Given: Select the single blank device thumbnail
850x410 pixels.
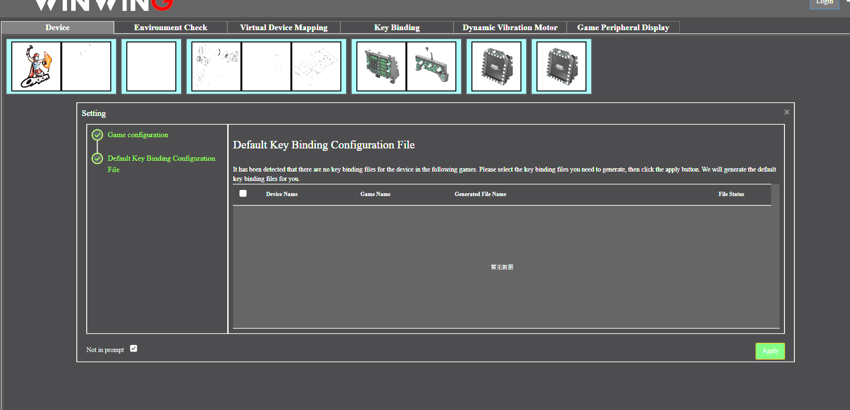Looking at the screenshot, I should point(151,66).
